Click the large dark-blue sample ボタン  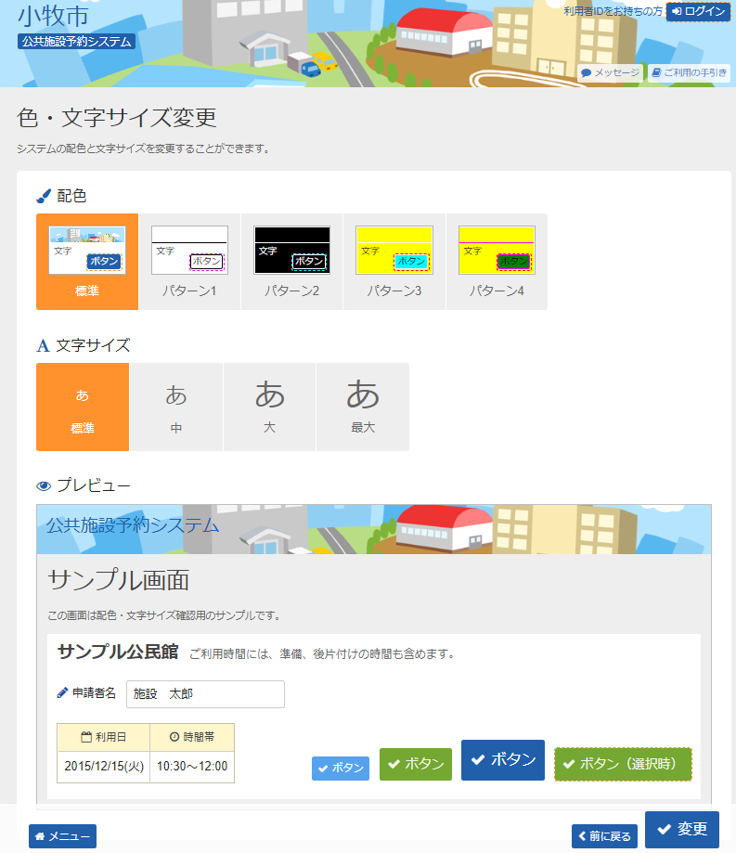(x=503, y=760)
